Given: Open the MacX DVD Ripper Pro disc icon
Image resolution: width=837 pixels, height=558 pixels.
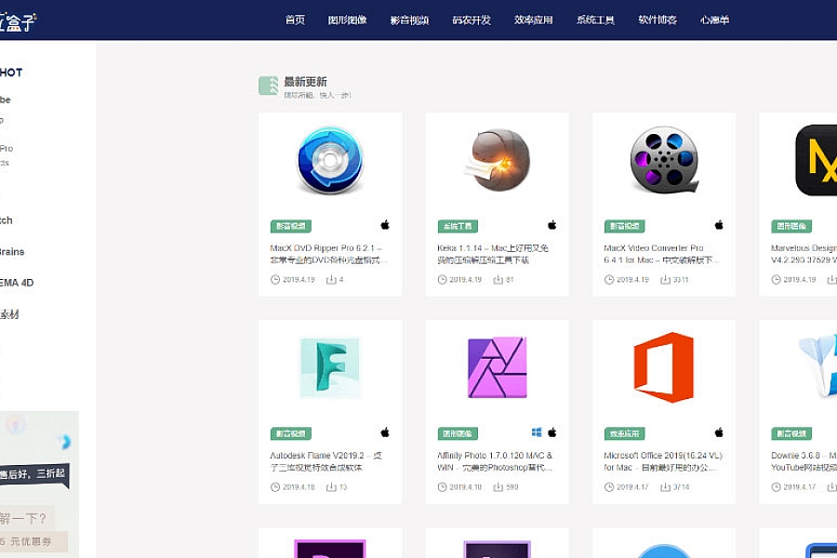Looking at the screenshot, I should click(x=330, y=160).
